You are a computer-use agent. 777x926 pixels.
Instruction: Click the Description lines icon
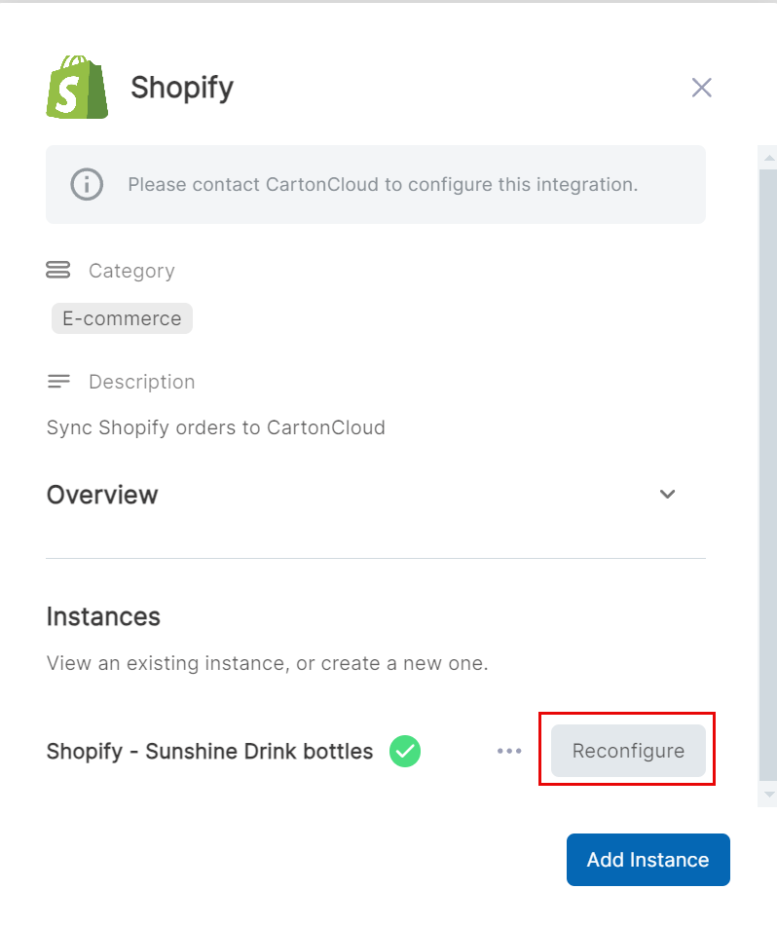pos(59,381)
